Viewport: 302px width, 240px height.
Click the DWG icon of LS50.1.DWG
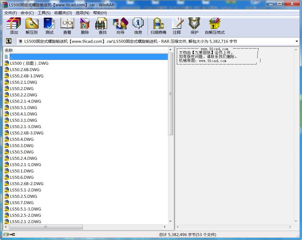[7, 171]
